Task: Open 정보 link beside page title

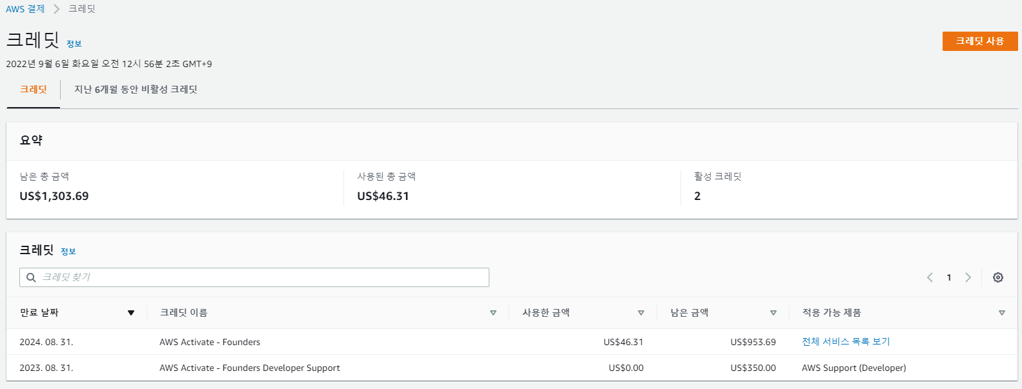Action: tap(74, 44)
